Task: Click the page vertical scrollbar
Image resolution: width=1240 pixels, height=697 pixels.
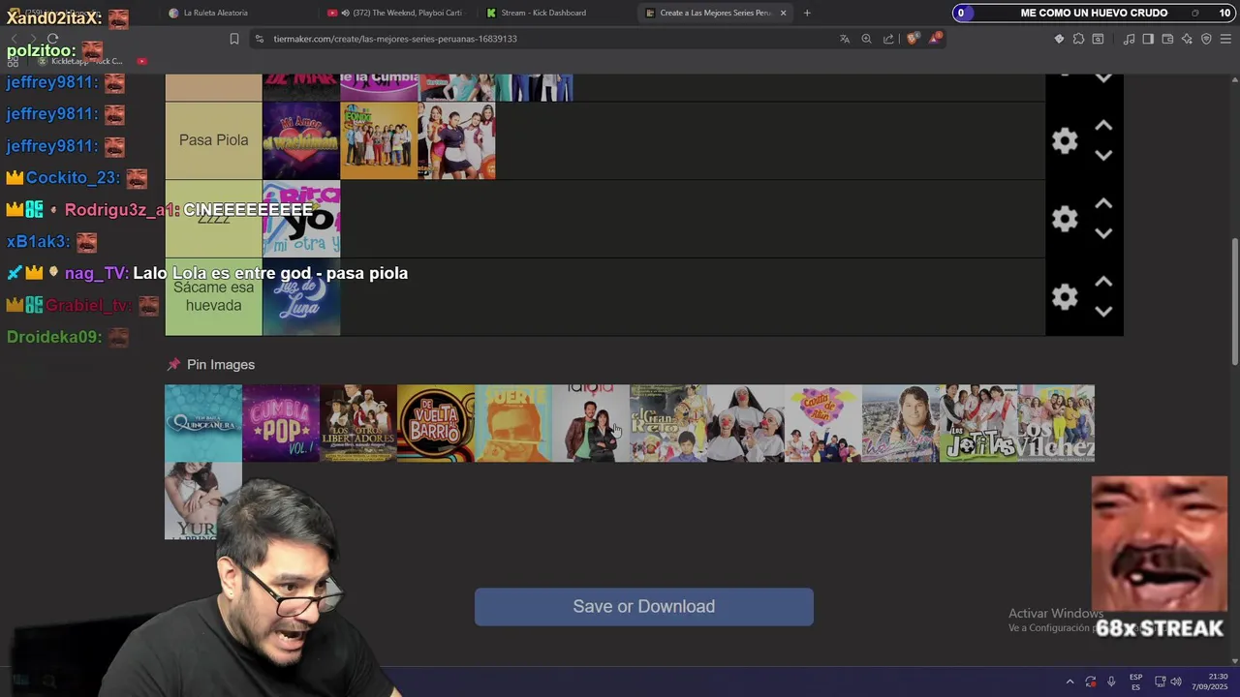Action: [1234, 300]
